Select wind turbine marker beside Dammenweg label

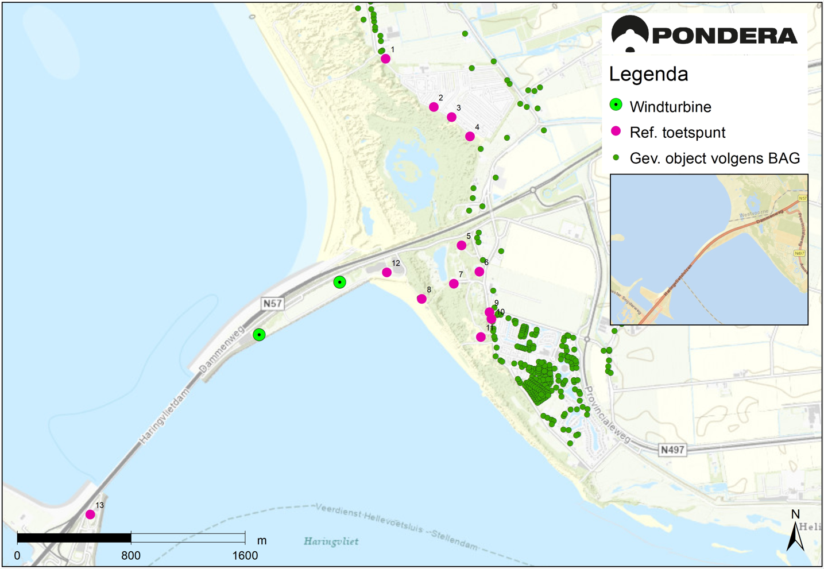(260, 334)
